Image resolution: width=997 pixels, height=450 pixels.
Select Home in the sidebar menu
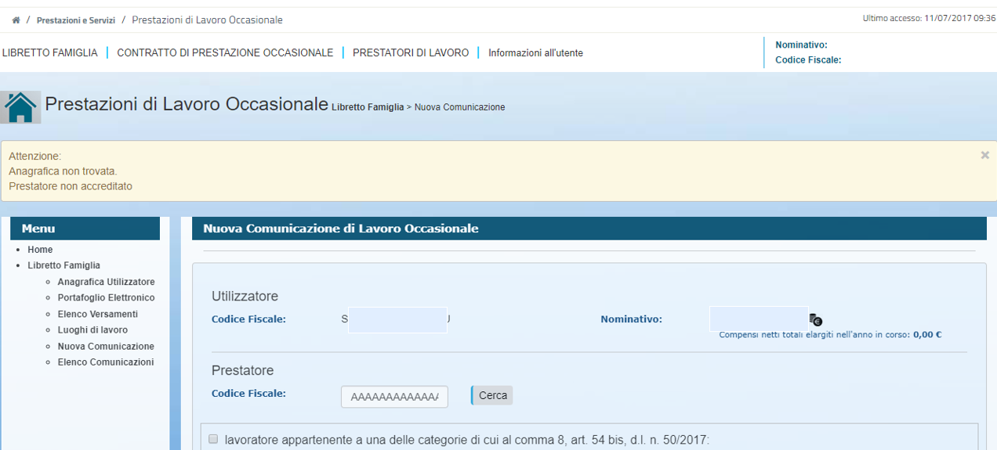click(x=40, y=250)
